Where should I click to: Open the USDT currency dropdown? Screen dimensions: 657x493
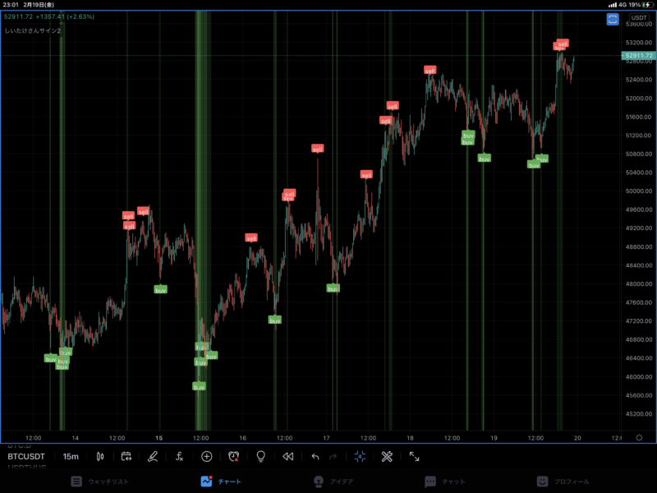639,19
